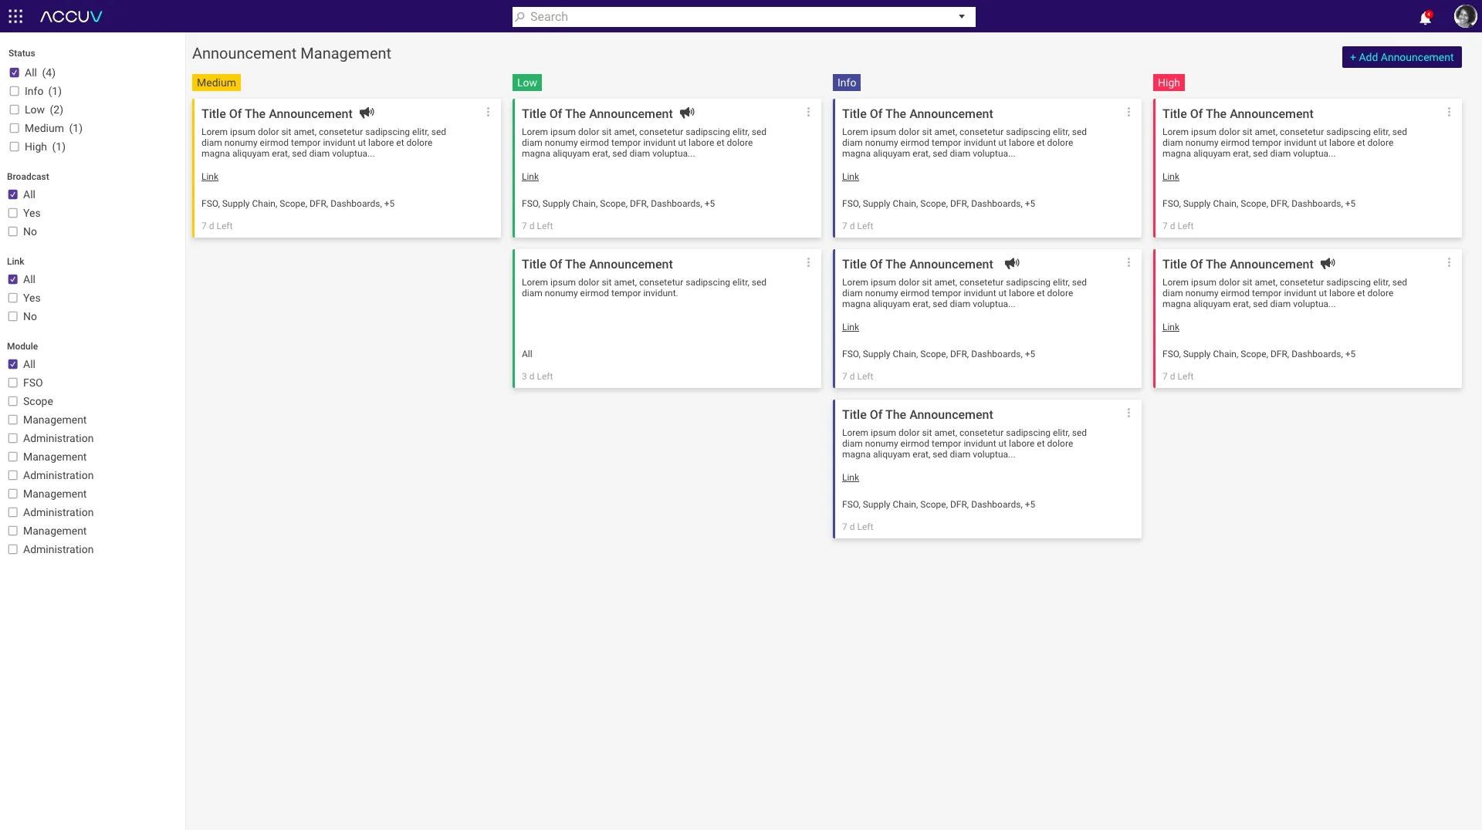Viewport: 1482px width, 830px height.
Task: Open the three-dot menu on the top Info card
Action: 1128,112
